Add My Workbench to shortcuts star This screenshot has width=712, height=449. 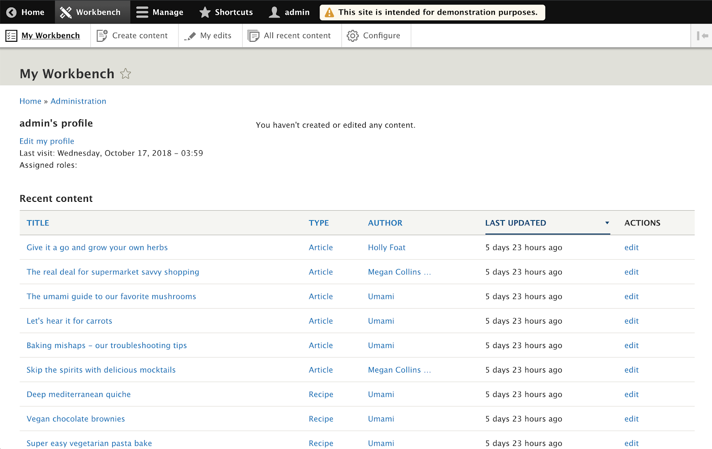(x=126, y=74)
